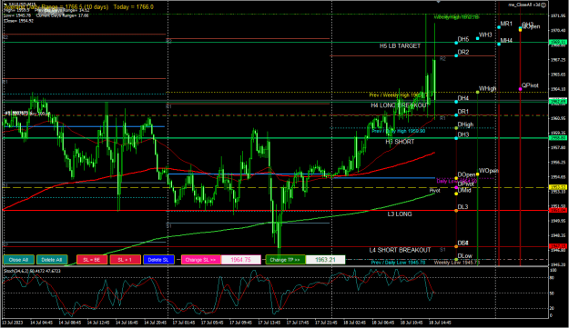Click the green 1969.11 price tag on the axis
The image size is (569, 328).
(x=558, y=43)
